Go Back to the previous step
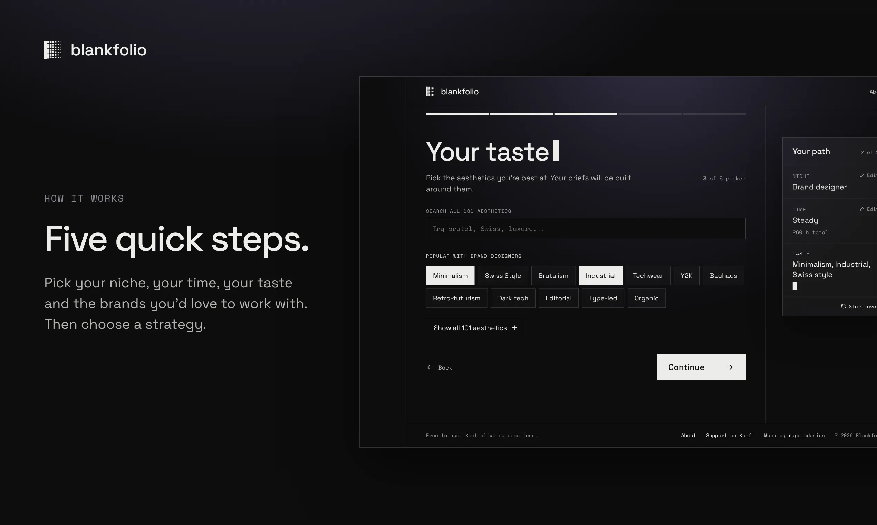 click(x=440, y=367)
